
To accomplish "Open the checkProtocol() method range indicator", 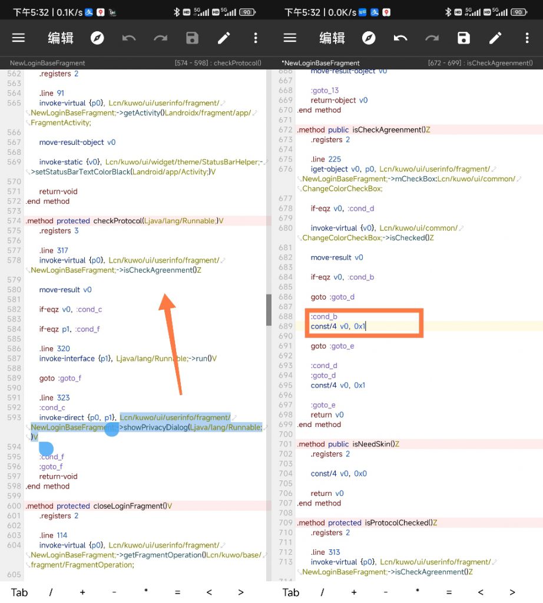I will tap(218, 63).
